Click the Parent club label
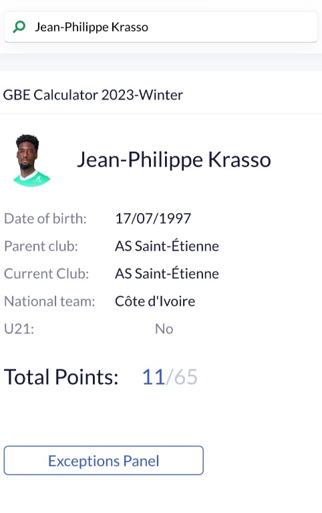The width and height of the screenshot is (322, 513). [41, 246]
